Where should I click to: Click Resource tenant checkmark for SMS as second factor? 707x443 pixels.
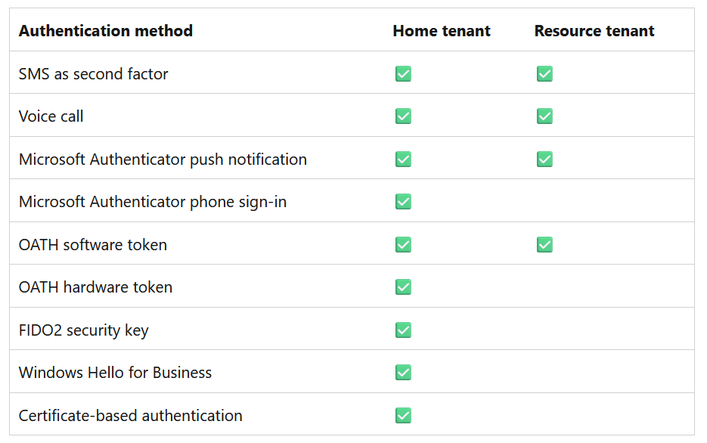click(544, 73)
